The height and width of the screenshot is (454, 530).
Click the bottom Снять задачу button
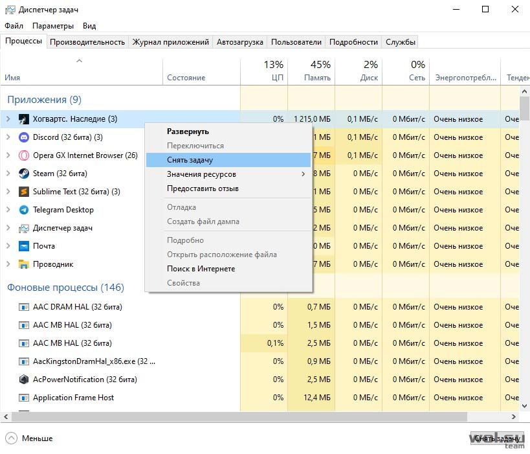(497, 438)
